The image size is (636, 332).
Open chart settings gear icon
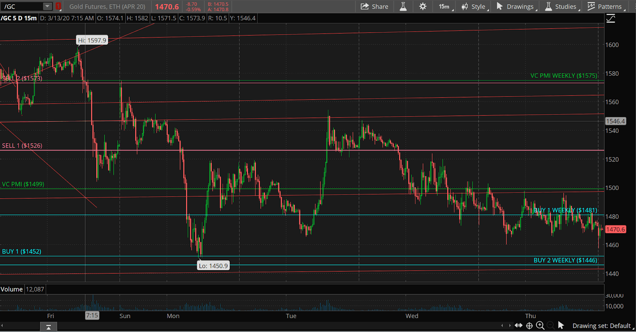click(x=423, y=6)
